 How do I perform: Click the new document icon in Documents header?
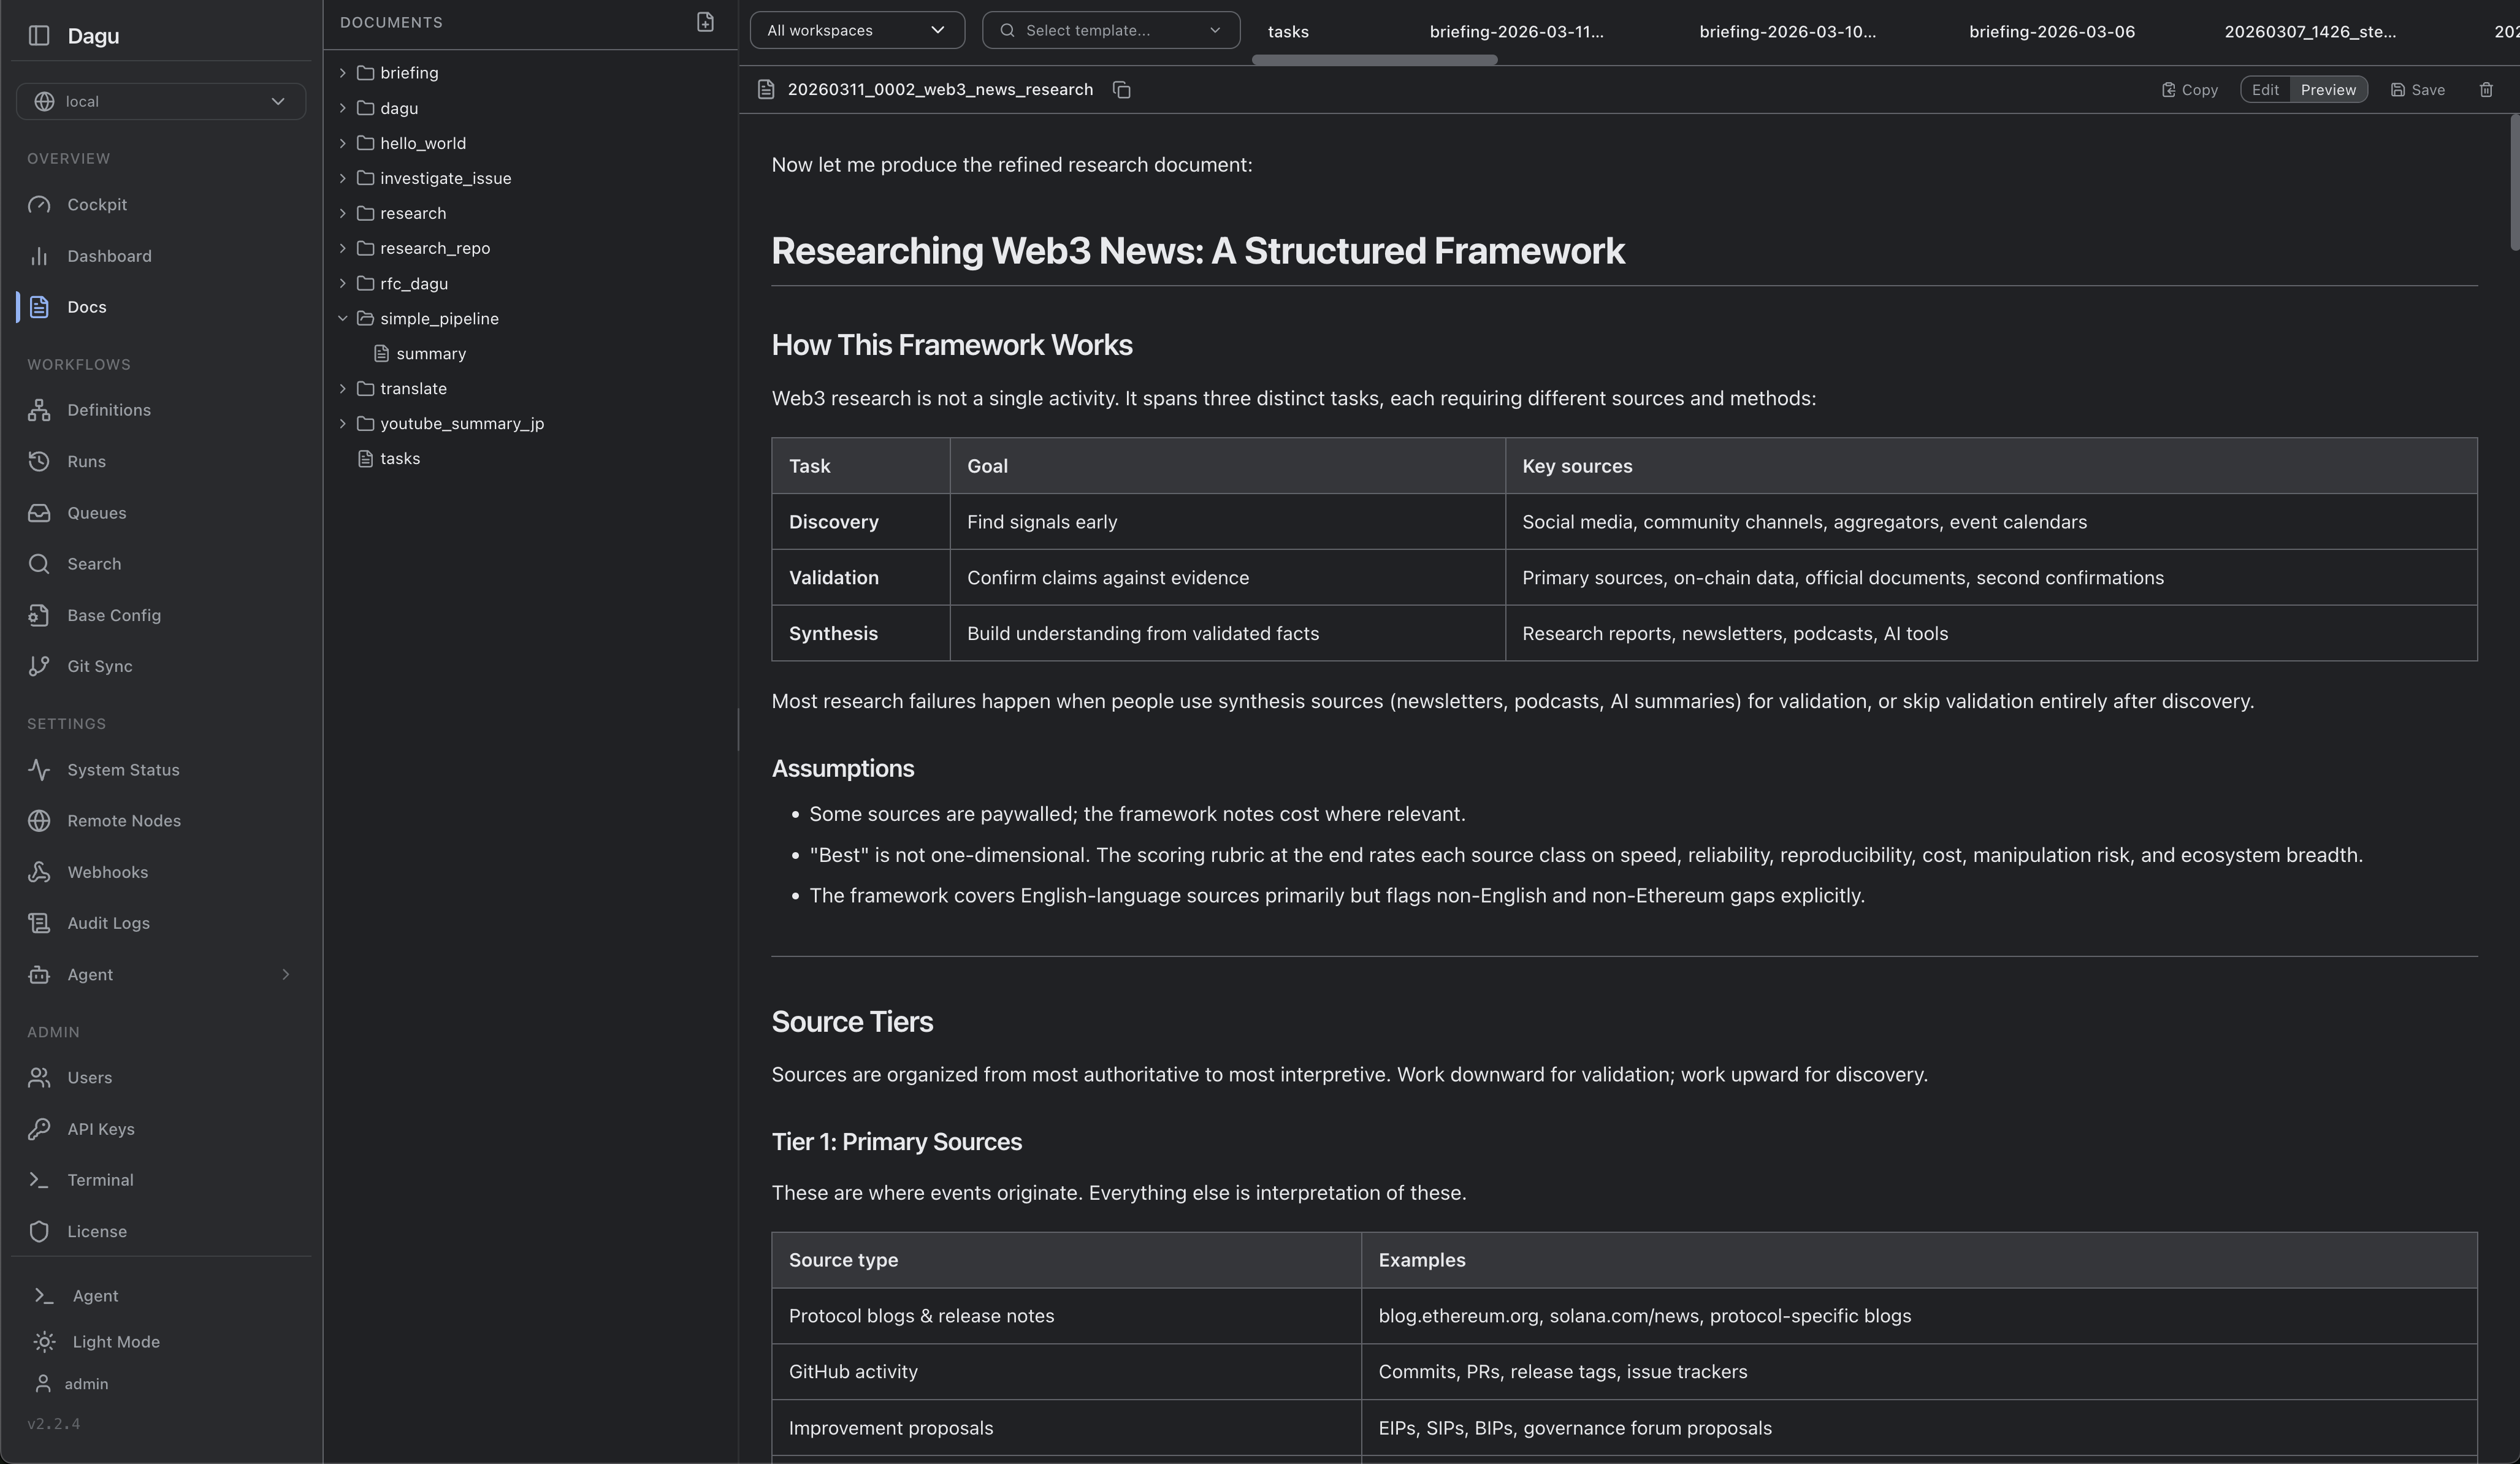705,22
